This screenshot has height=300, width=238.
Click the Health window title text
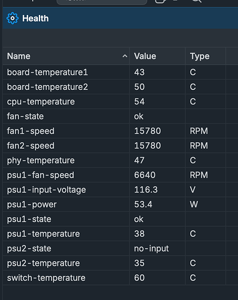click(x=35, y=19)
